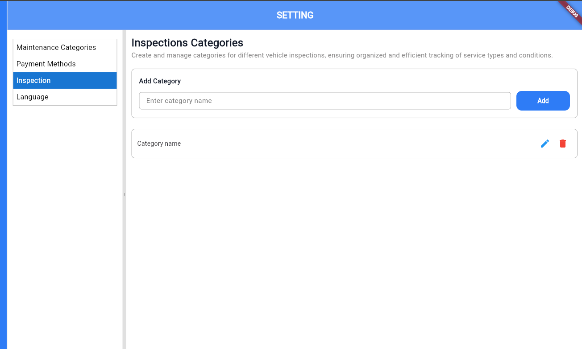Viewport: 582px width, 349px height.
Task: Open Maintenance Categories in the sidebar
Action: [56, 47]
